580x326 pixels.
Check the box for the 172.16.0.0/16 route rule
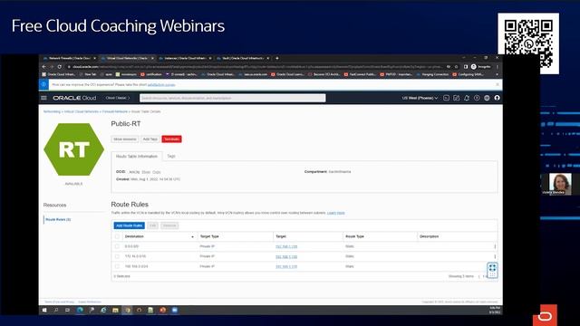click(x=117, y=256)
